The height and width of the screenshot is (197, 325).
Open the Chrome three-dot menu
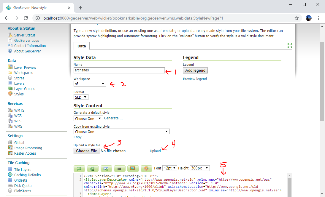point(318,18)
